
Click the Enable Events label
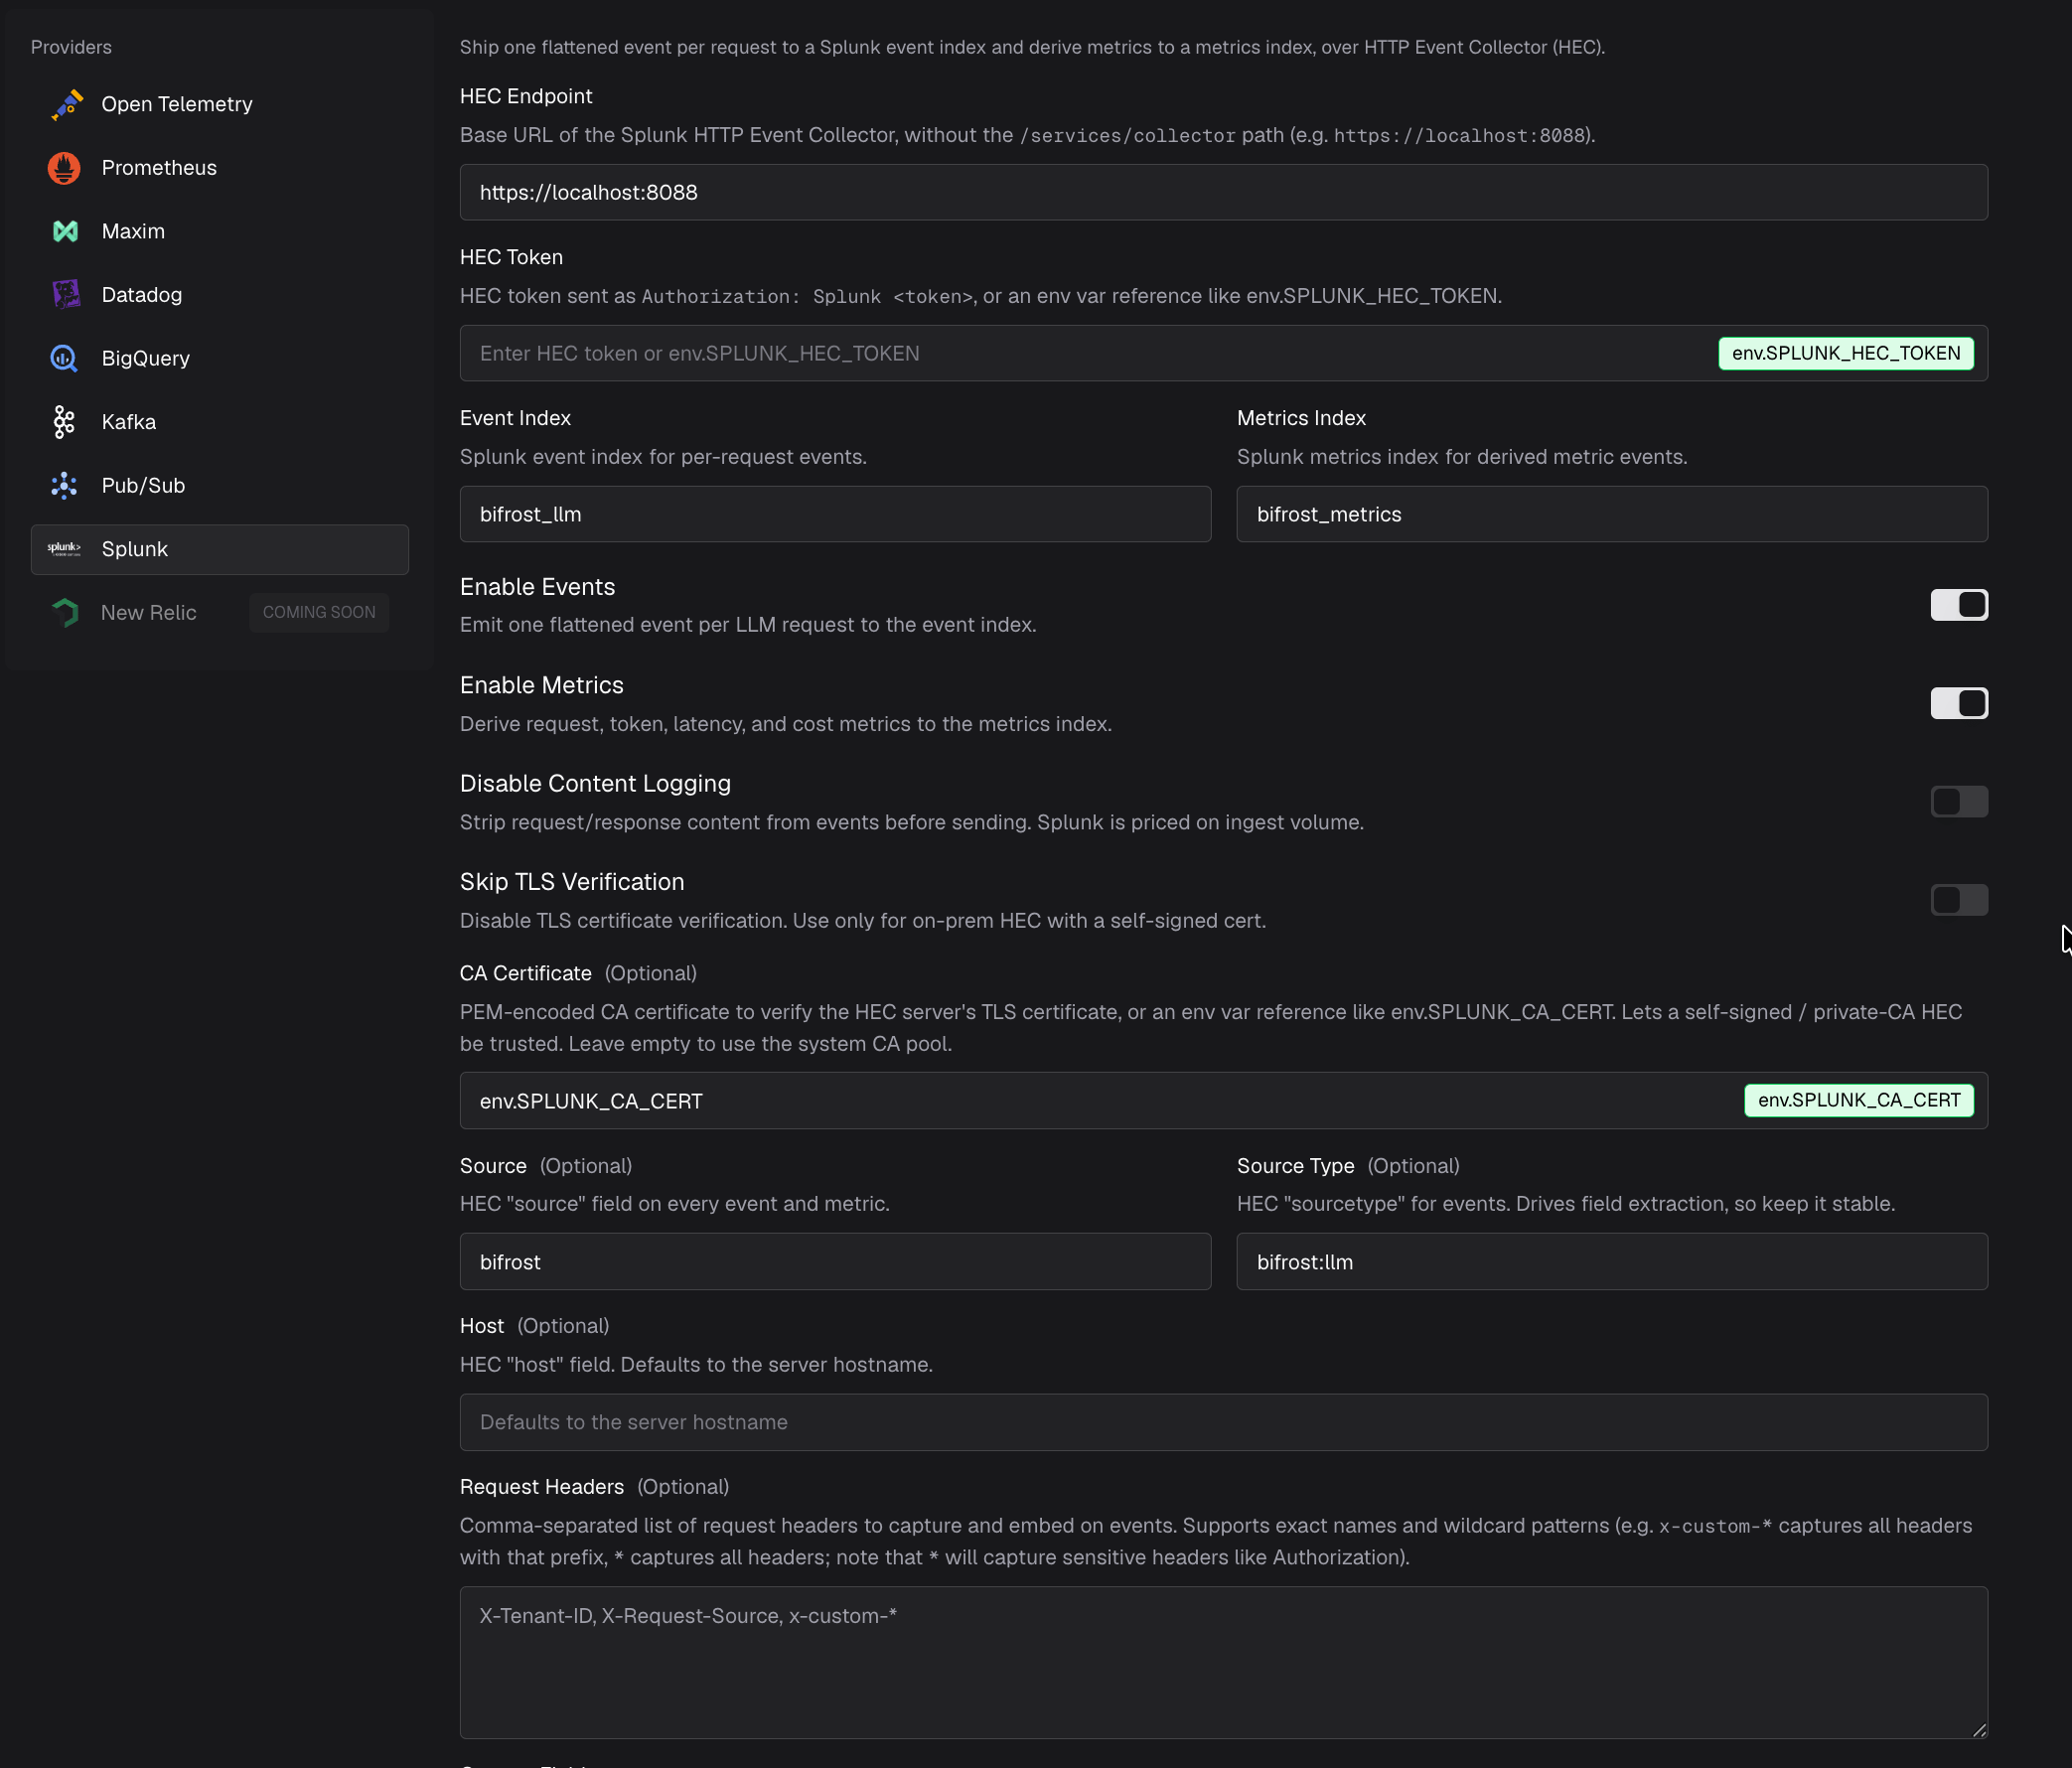537,587
